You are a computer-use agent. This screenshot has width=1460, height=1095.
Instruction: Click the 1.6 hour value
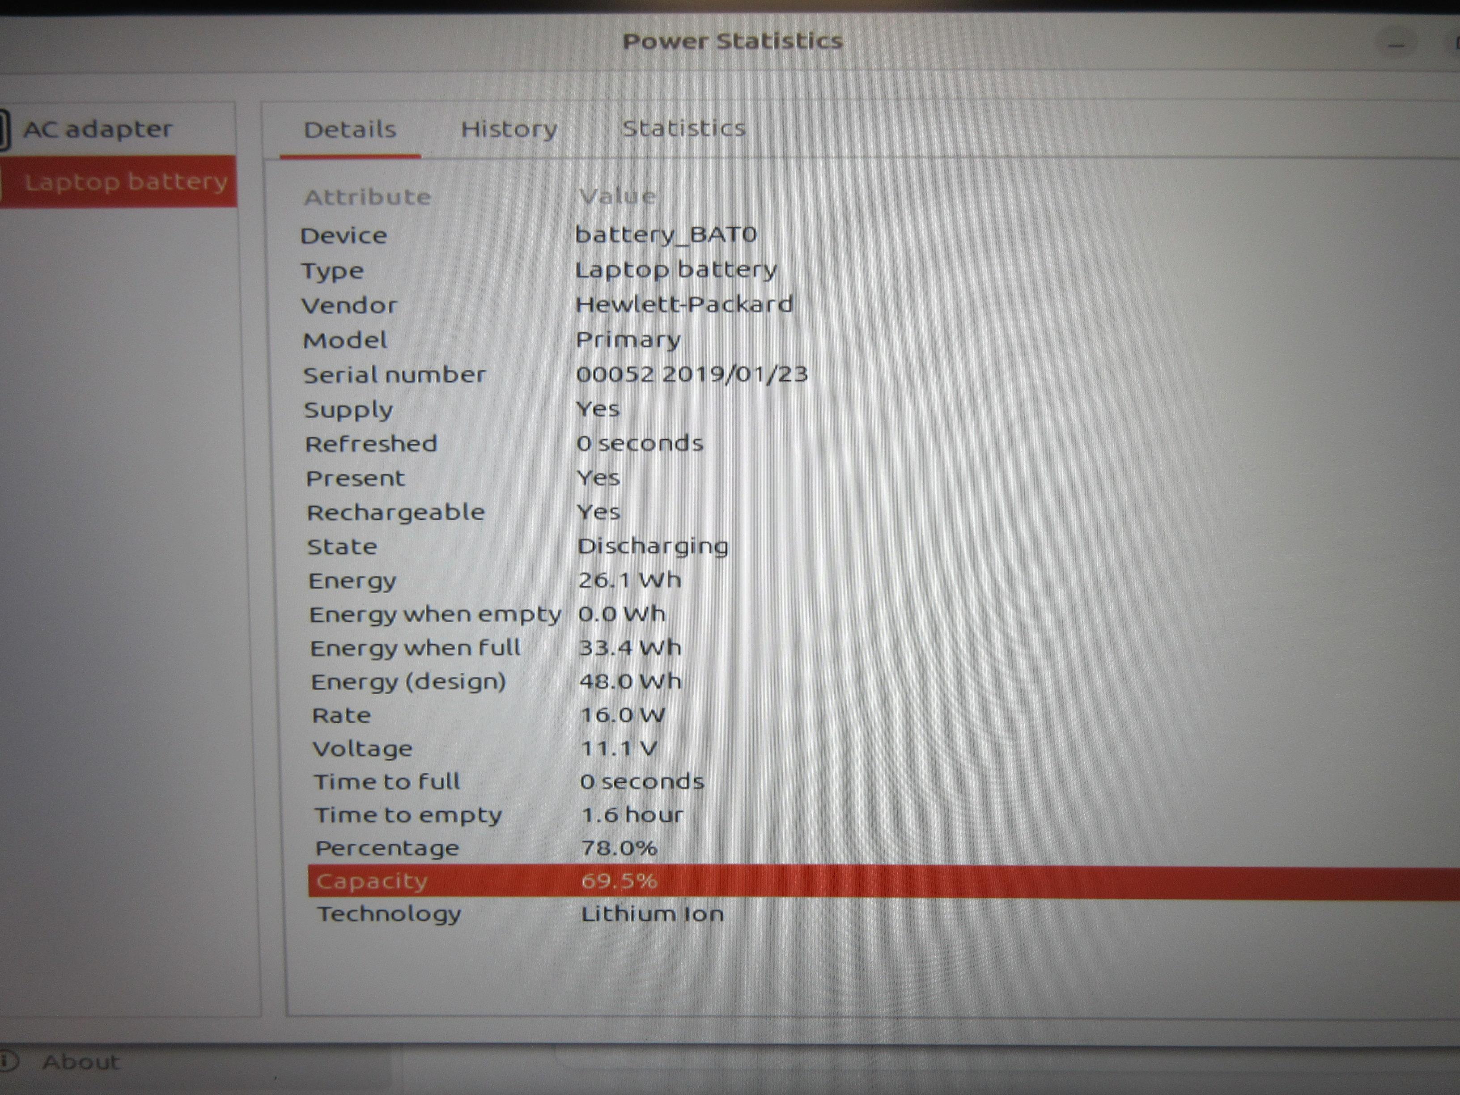point(632,815)
